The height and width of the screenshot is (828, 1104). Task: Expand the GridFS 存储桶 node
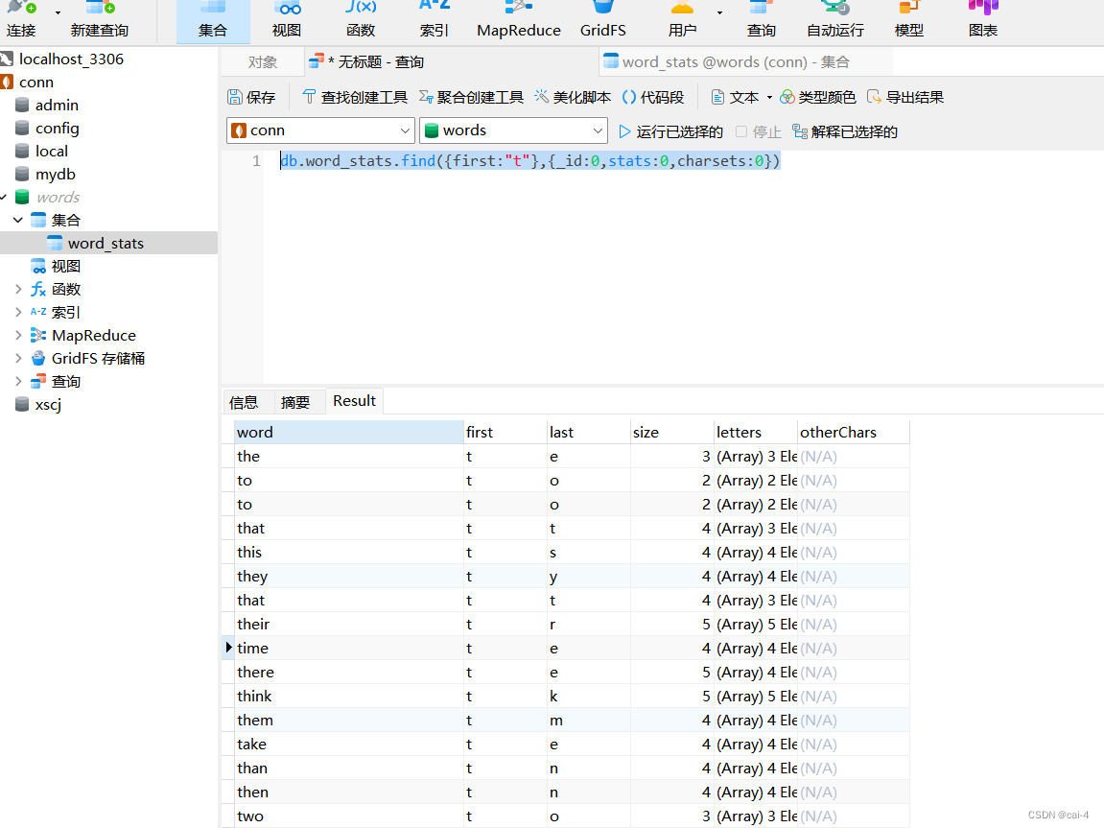(x=18, y=359)
